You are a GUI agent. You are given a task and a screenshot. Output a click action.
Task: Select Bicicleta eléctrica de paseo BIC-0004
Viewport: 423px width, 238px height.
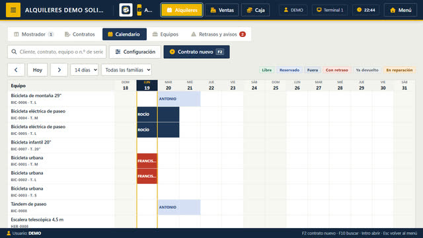coord(61,114)
